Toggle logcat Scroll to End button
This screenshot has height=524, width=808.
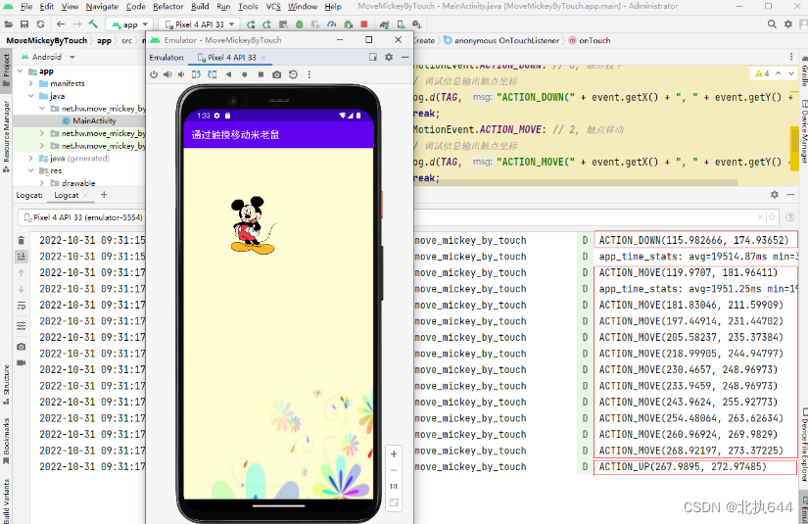(22, 256)
